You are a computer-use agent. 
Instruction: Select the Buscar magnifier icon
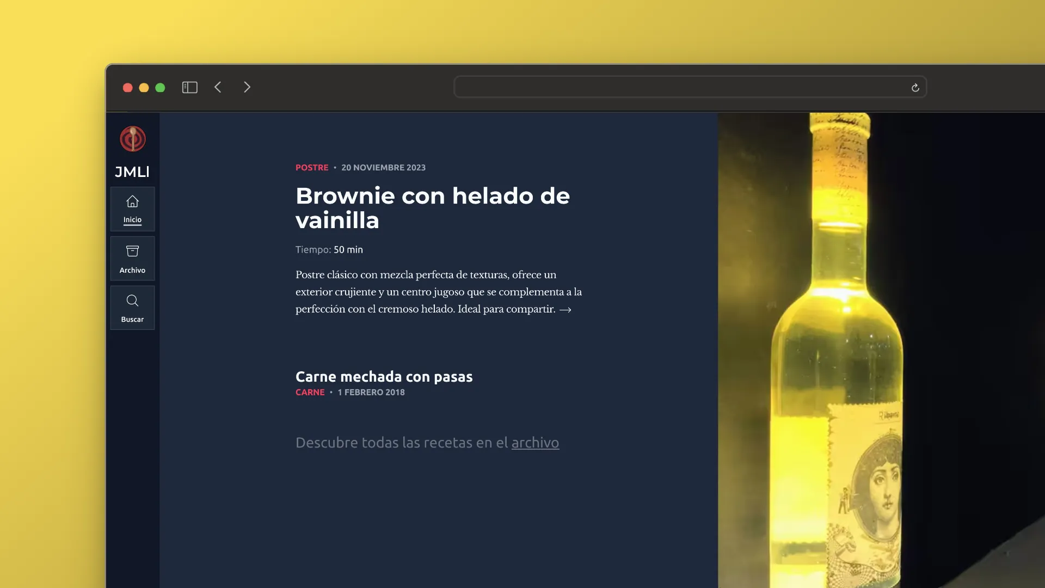point(132,301)
